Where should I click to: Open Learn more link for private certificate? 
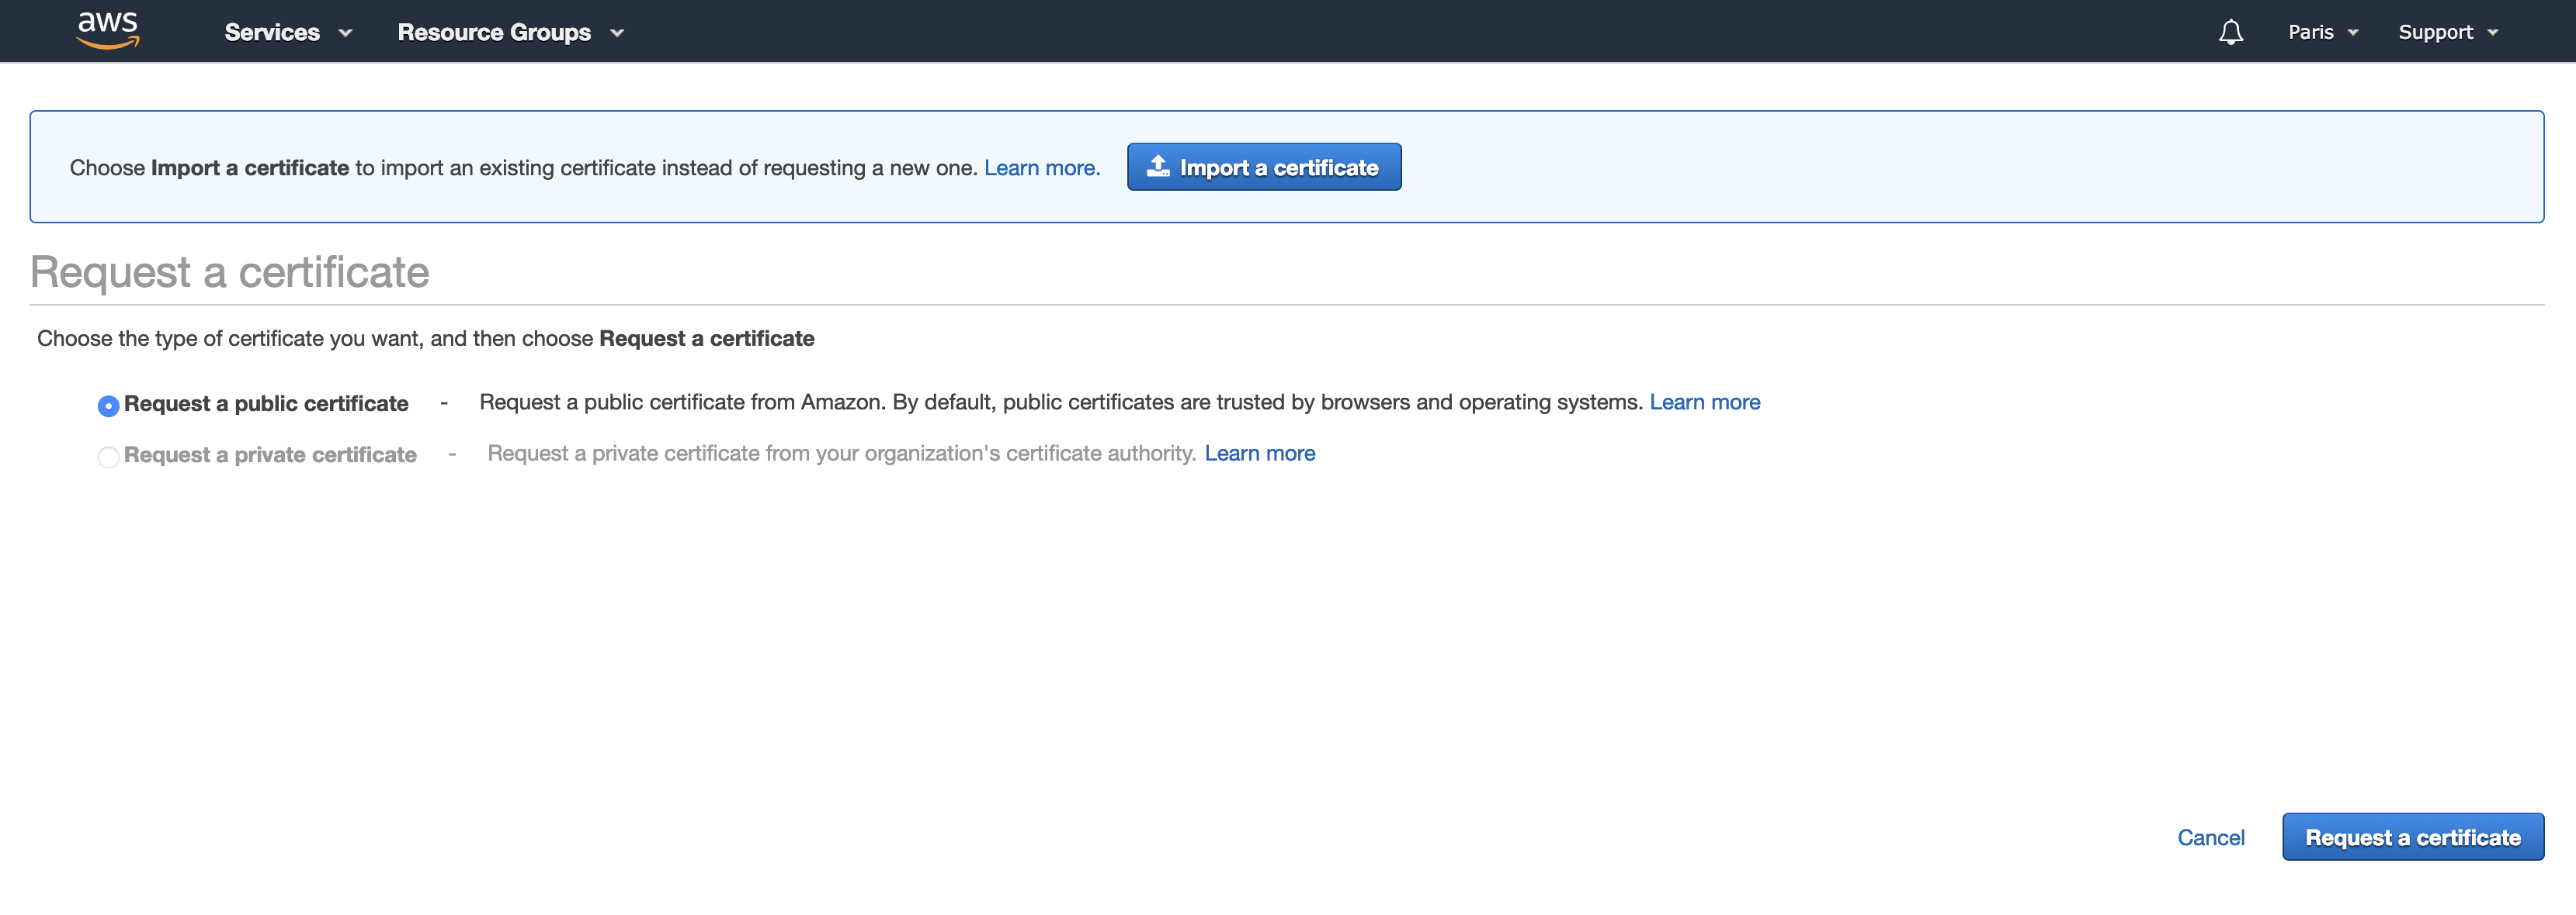click(1259, 454)
